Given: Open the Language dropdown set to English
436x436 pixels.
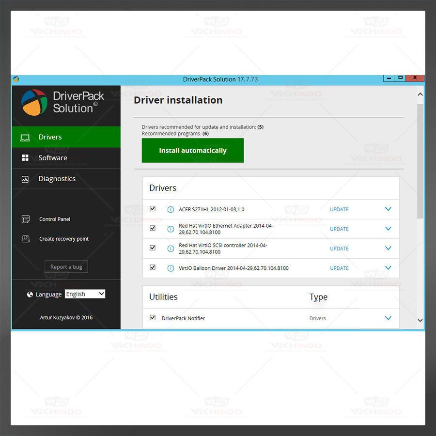Looking at the screenshot, I should 85,294.
